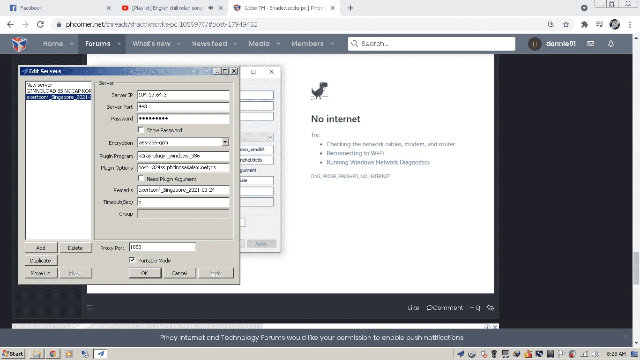Click the Proxy Port field

(162, 247)
